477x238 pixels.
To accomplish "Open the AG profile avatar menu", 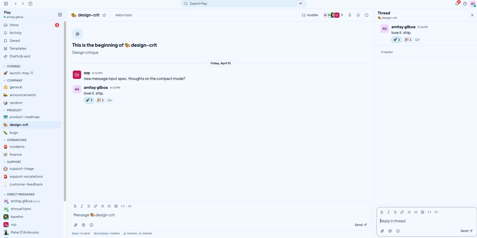I will tap(473, 4).
